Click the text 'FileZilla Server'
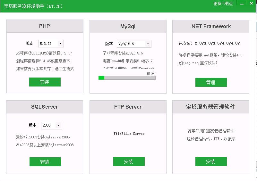Image resolution: width=257 pixels, height=181 pixels. coord(129,134)
